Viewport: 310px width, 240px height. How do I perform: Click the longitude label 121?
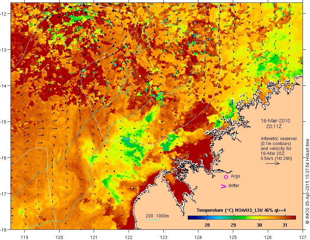tap(94, 237)
